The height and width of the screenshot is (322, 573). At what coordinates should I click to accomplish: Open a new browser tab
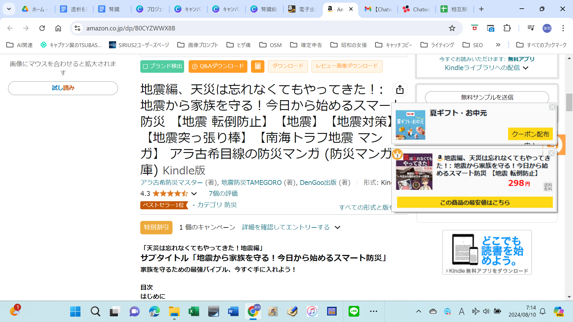pyautogui.click(x=481, y=9)
